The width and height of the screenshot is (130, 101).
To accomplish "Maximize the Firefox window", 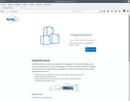I will pyautogui.click(x=126, y=1).
